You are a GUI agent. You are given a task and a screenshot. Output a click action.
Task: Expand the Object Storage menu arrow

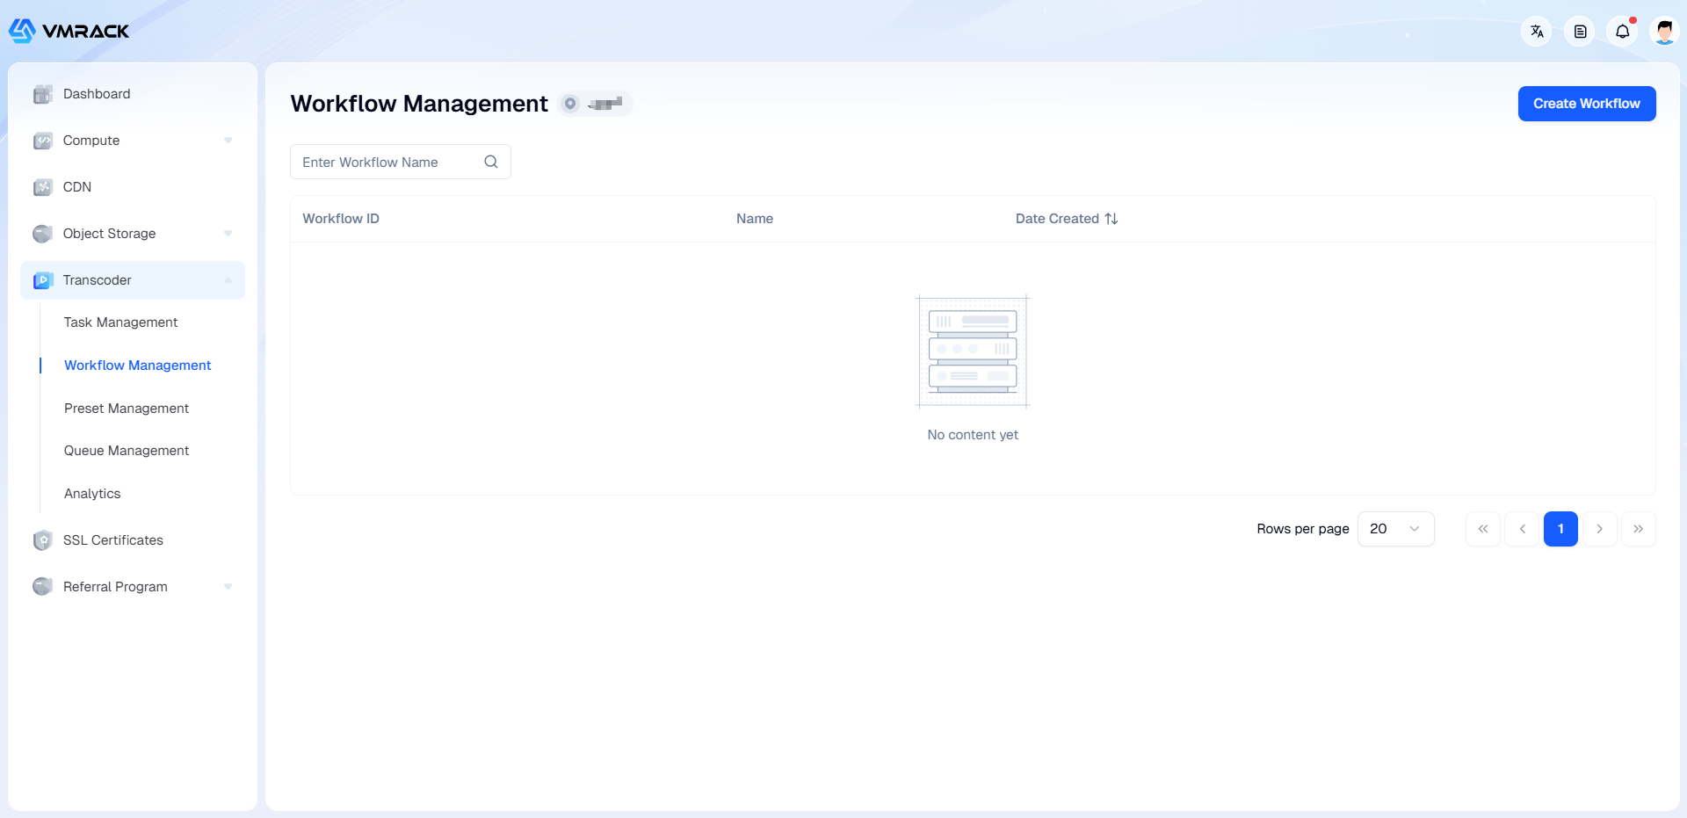click(x=228, y=234)
